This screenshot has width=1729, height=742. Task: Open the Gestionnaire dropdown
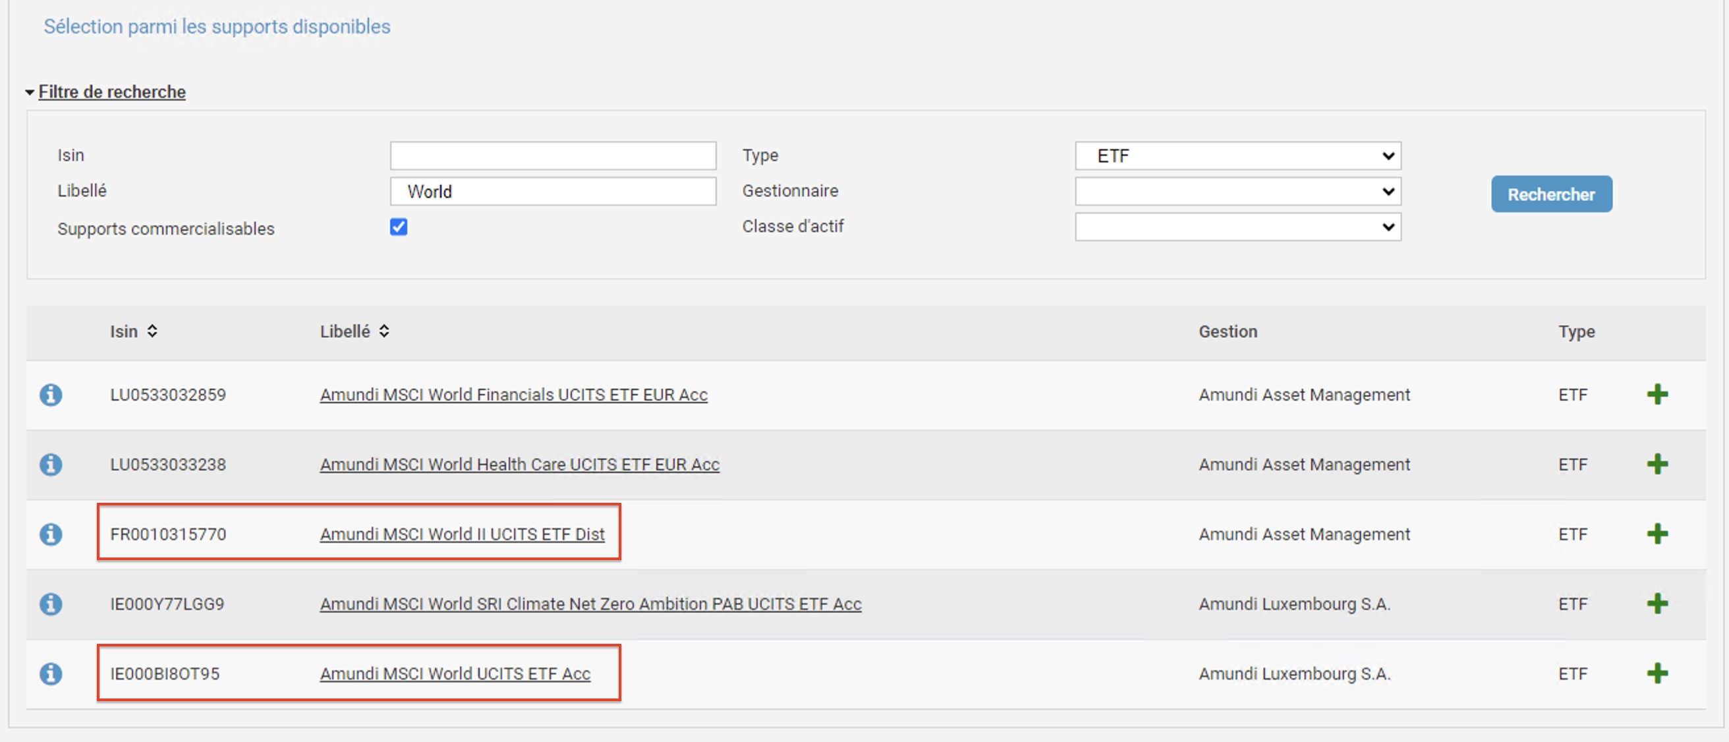(1237, 191)
